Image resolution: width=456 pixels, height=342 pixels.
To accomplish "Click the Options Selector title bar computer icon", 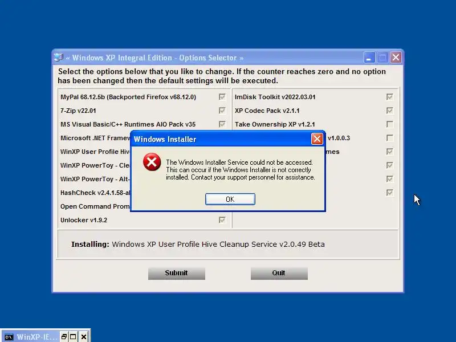I will (59, 58).
